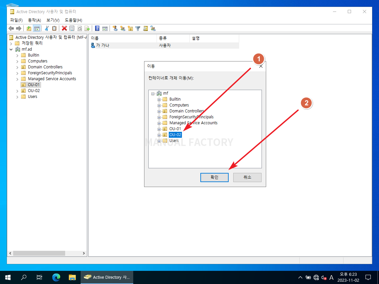Select Users in the left tree
379x284 pixels.
coord(33,97)
